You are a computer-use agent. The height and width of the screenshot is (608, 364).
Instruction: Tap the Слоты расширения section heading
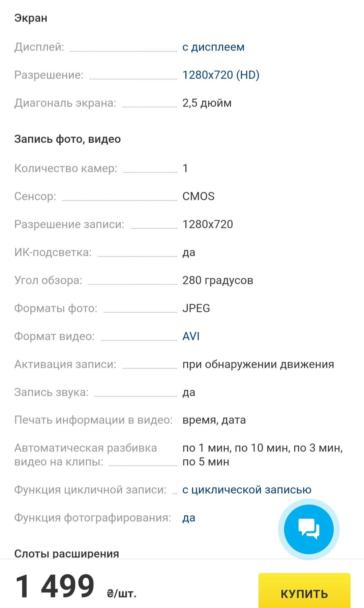67,553
